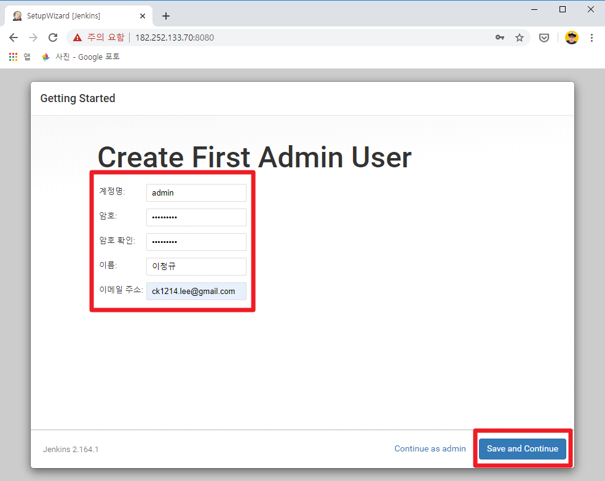Click the Continue as admin link

point(430,448)
